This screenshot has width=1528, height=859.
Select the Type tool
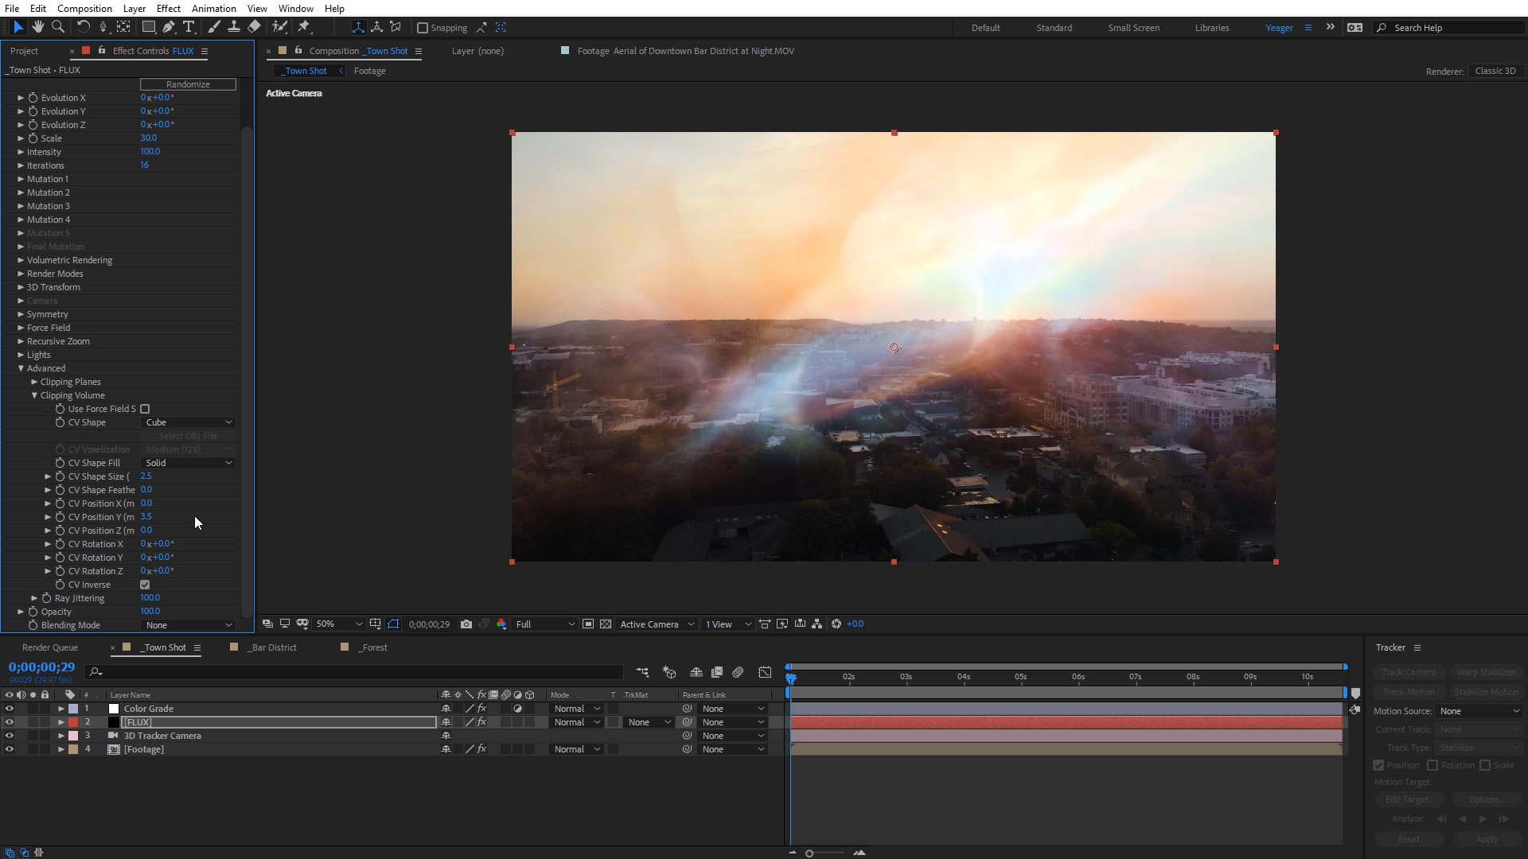click(189, 27)
